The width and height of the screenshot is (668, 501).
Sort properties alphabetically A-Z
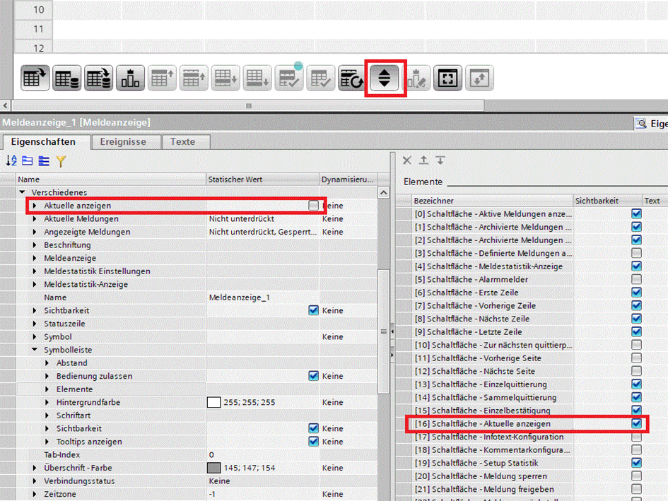pyautogui.click(x=11, y=160)
